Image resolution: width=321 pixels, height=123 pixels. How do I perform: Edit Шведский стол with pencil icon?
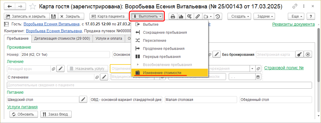click(83, 99)
